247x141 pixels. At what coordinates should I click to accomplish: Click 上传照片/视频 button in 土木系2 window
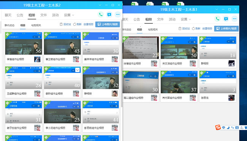108,24
